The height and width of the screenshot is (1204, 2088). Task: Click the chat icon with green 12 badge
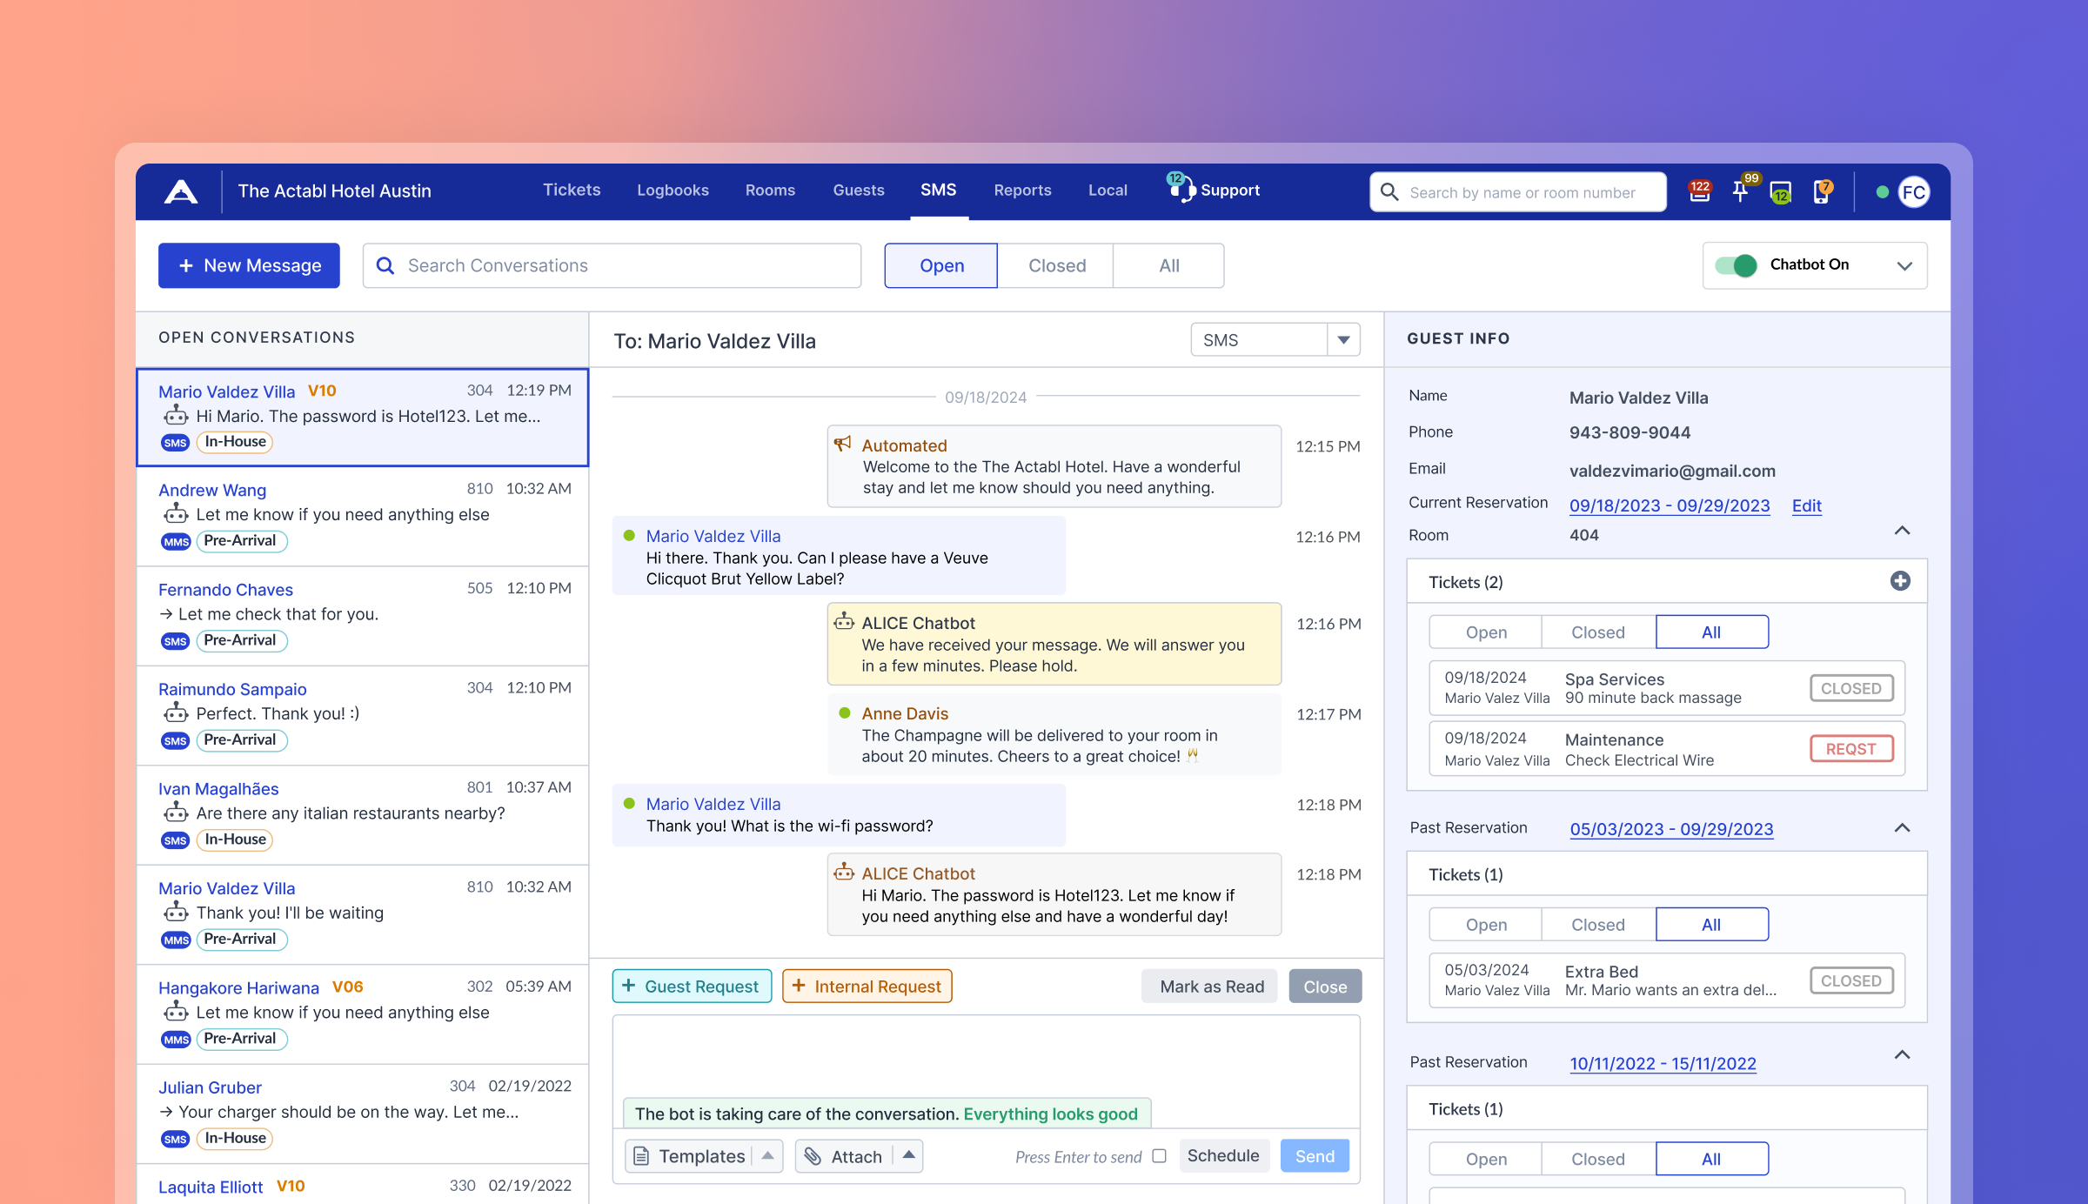pos(1780,192)
